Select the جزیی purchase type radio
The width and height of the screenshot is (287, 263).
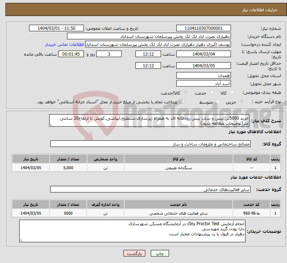pos(241,101)
